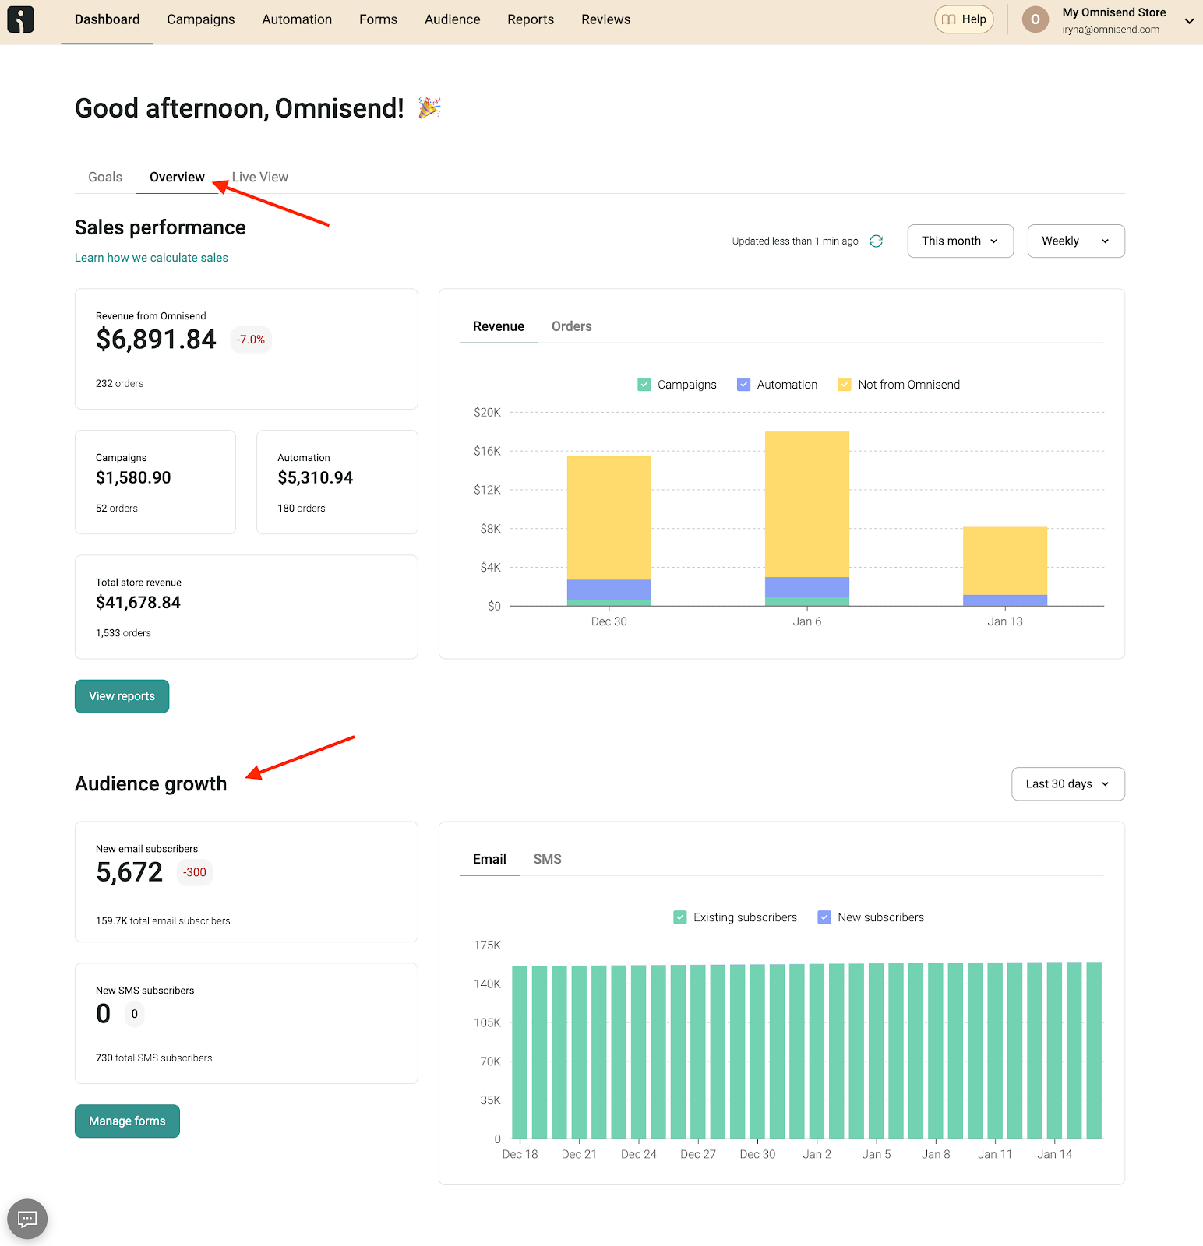Viewport: 1203px width, 1246px height.
Task: Open Automation in the top navigation
Action: point(297,19)
